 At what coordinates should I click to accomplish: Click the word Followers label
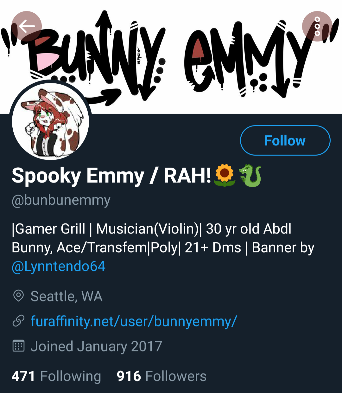coord(176,376)
